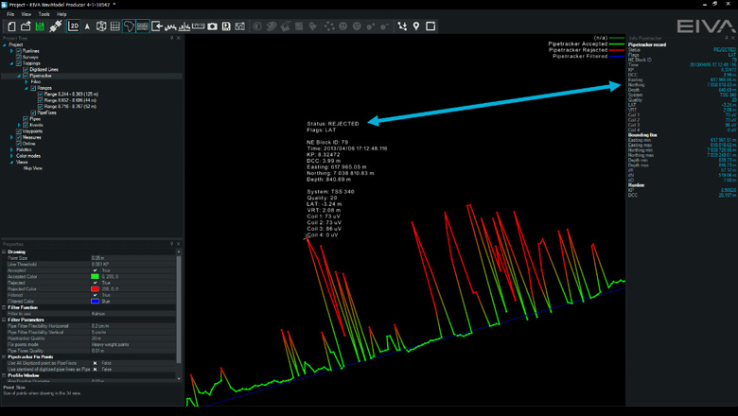This screenshot has width=738, height=416.
Task: Toggle the grid display icon
Action: (x=114, y=26)
